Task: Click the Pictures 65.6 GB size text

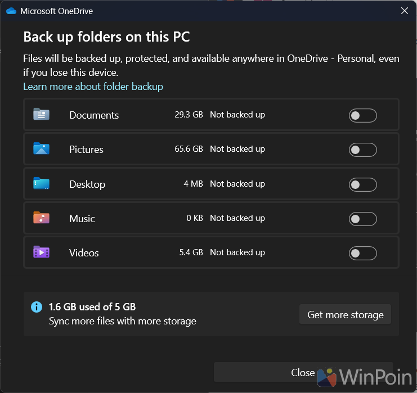Action: tap(189, 149)
